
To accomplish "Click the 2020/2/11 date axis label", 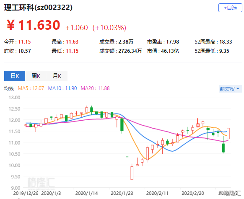I will pos(157,193).
